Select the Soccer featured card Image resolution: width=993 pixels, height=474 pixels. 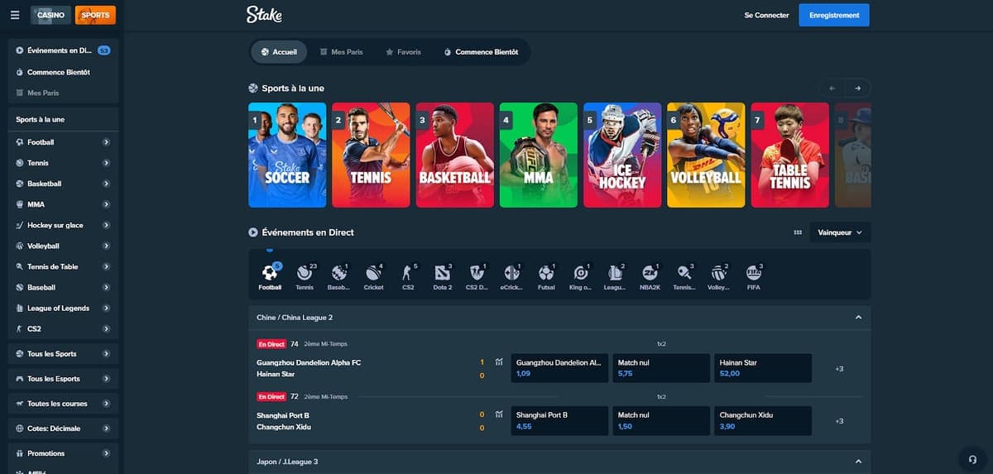[x=287, y=155]
